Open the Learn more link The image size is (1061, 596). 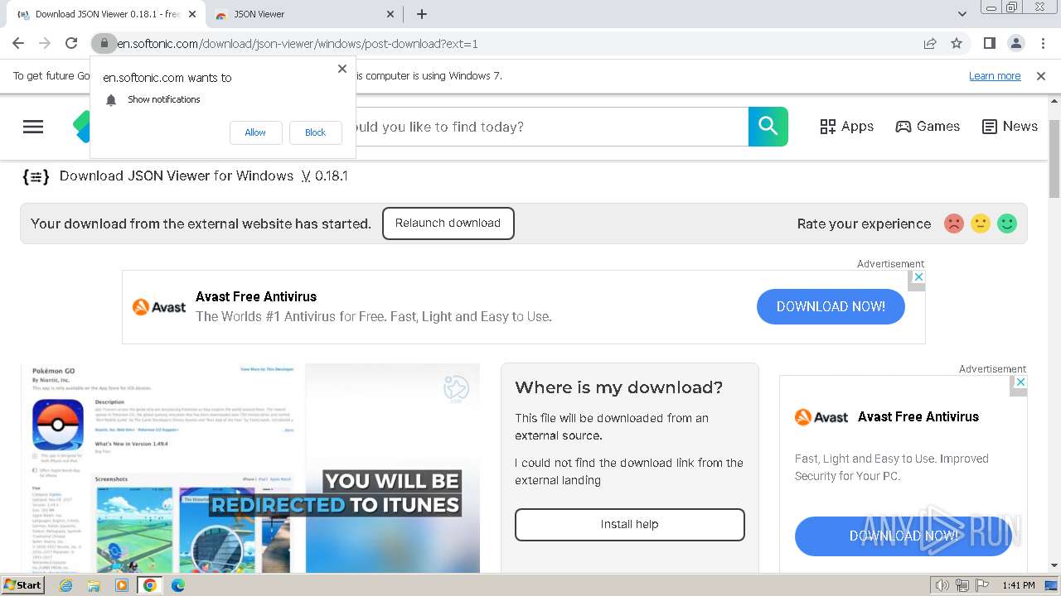(x=995, y=75)
